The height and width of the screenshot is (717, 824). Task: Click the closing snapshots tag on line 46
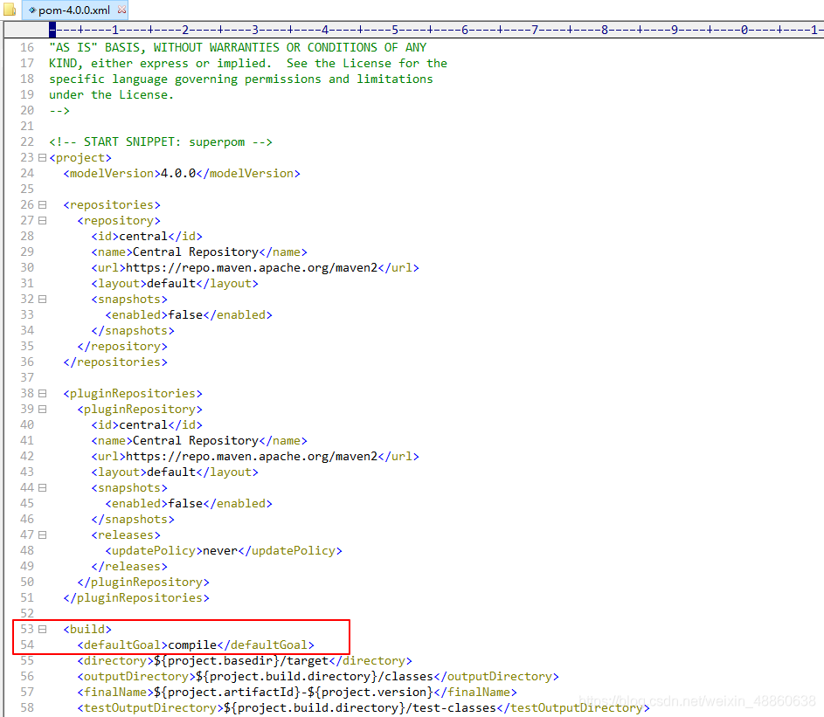click(x=133, y=520)
